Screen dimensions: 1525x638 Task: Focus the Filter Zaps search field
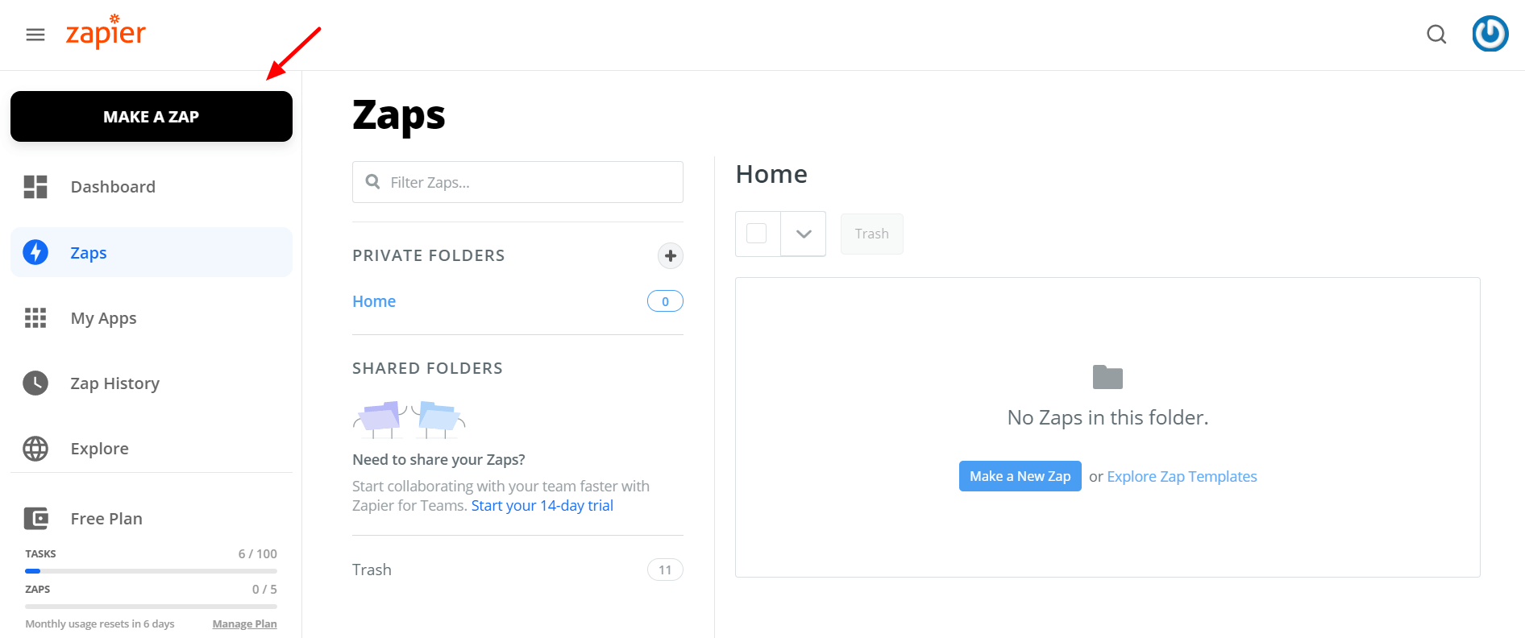click(517, 182)
